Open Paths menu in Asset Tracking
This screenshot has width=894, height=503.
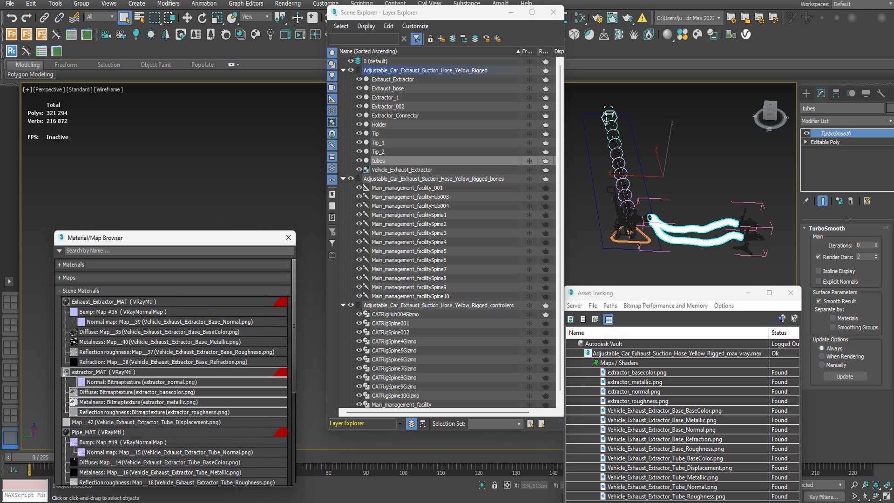(610, 306)
